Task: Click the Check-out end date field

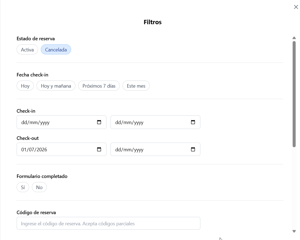Action: 155,149
